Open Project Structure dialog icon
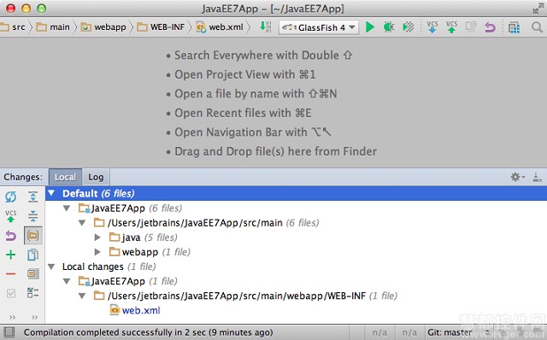 (x=514, y=27)
